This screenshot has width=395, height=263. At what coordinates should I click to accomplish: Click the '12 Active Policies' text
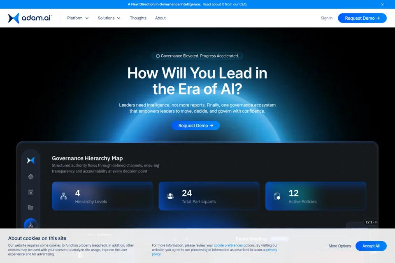click(x=302, y=196)
